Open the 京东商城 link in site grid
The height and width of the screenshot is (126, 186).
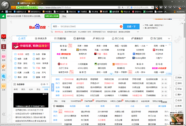click(x=158, y=50)
